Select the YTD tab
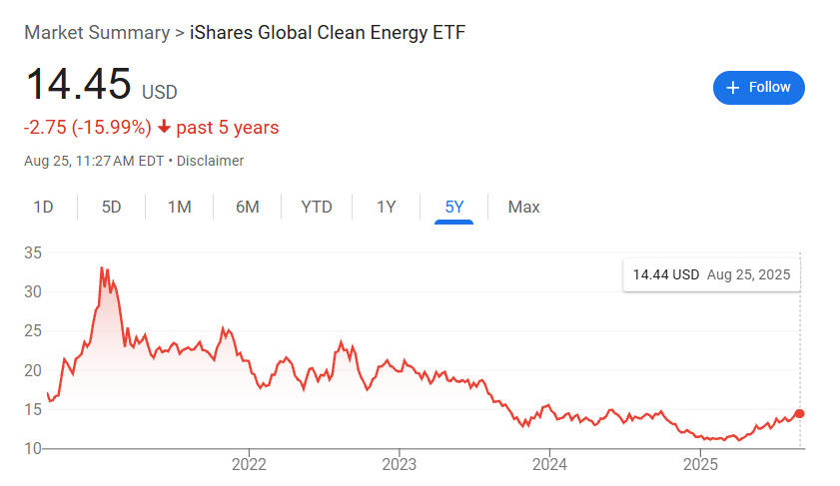The width and height of the screenshot is (840, 486). (317, 207)
